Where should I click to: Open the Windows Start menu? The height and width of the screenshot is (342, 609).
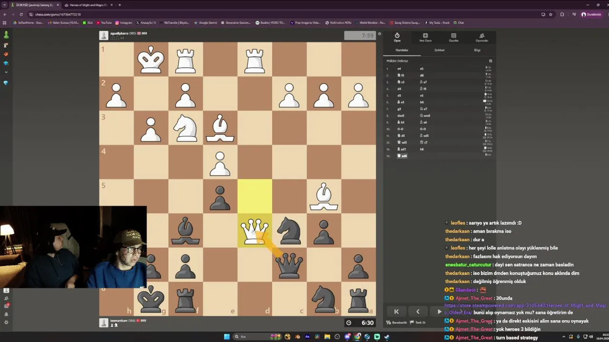pyautogui.click(x=226, y=337)
